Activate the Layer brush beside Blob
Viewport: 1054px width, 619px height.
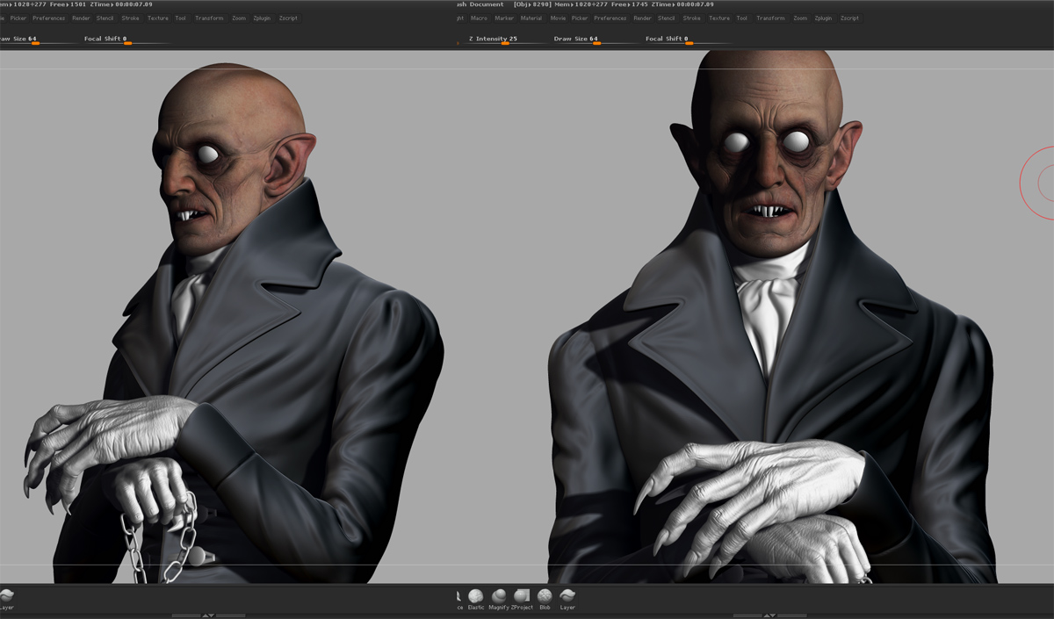pyautogui.click(x=567, y=599)
